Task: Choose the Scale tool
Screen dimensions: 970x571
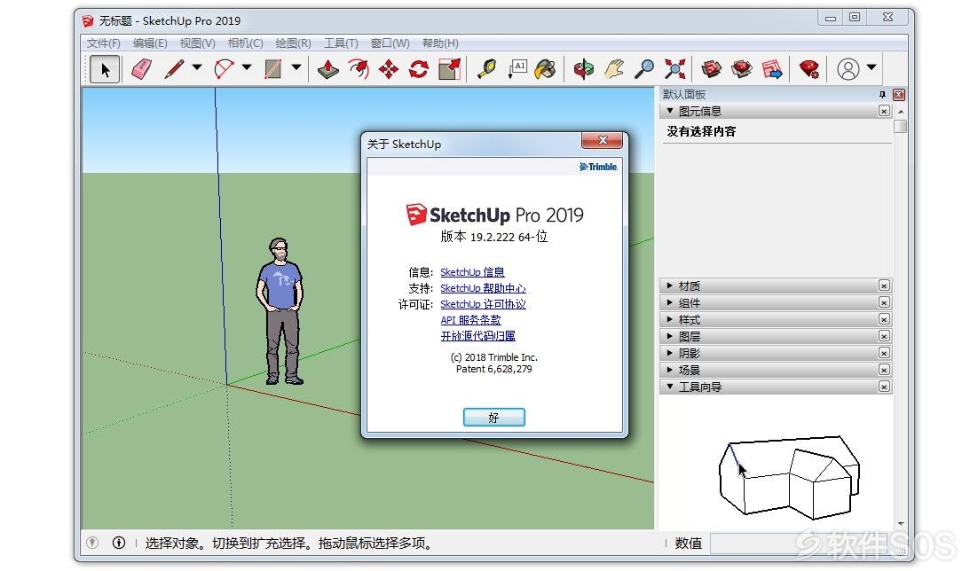Action: [450, 68]
